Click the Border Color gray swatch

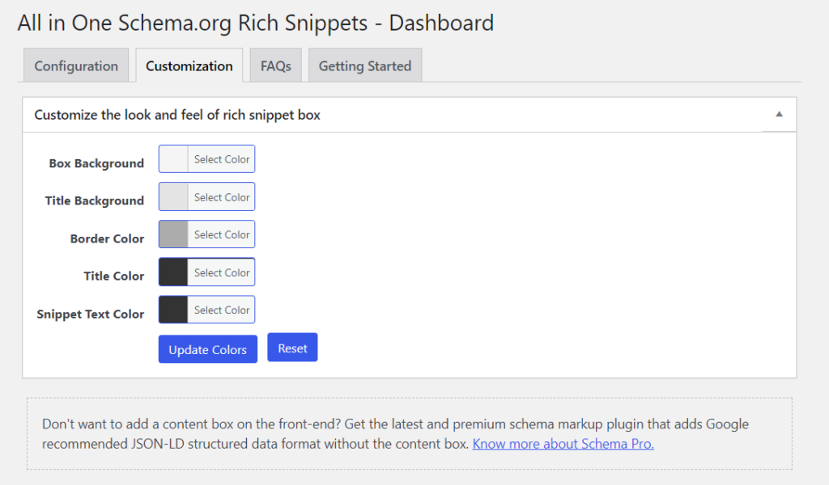(x=173, y=234)
